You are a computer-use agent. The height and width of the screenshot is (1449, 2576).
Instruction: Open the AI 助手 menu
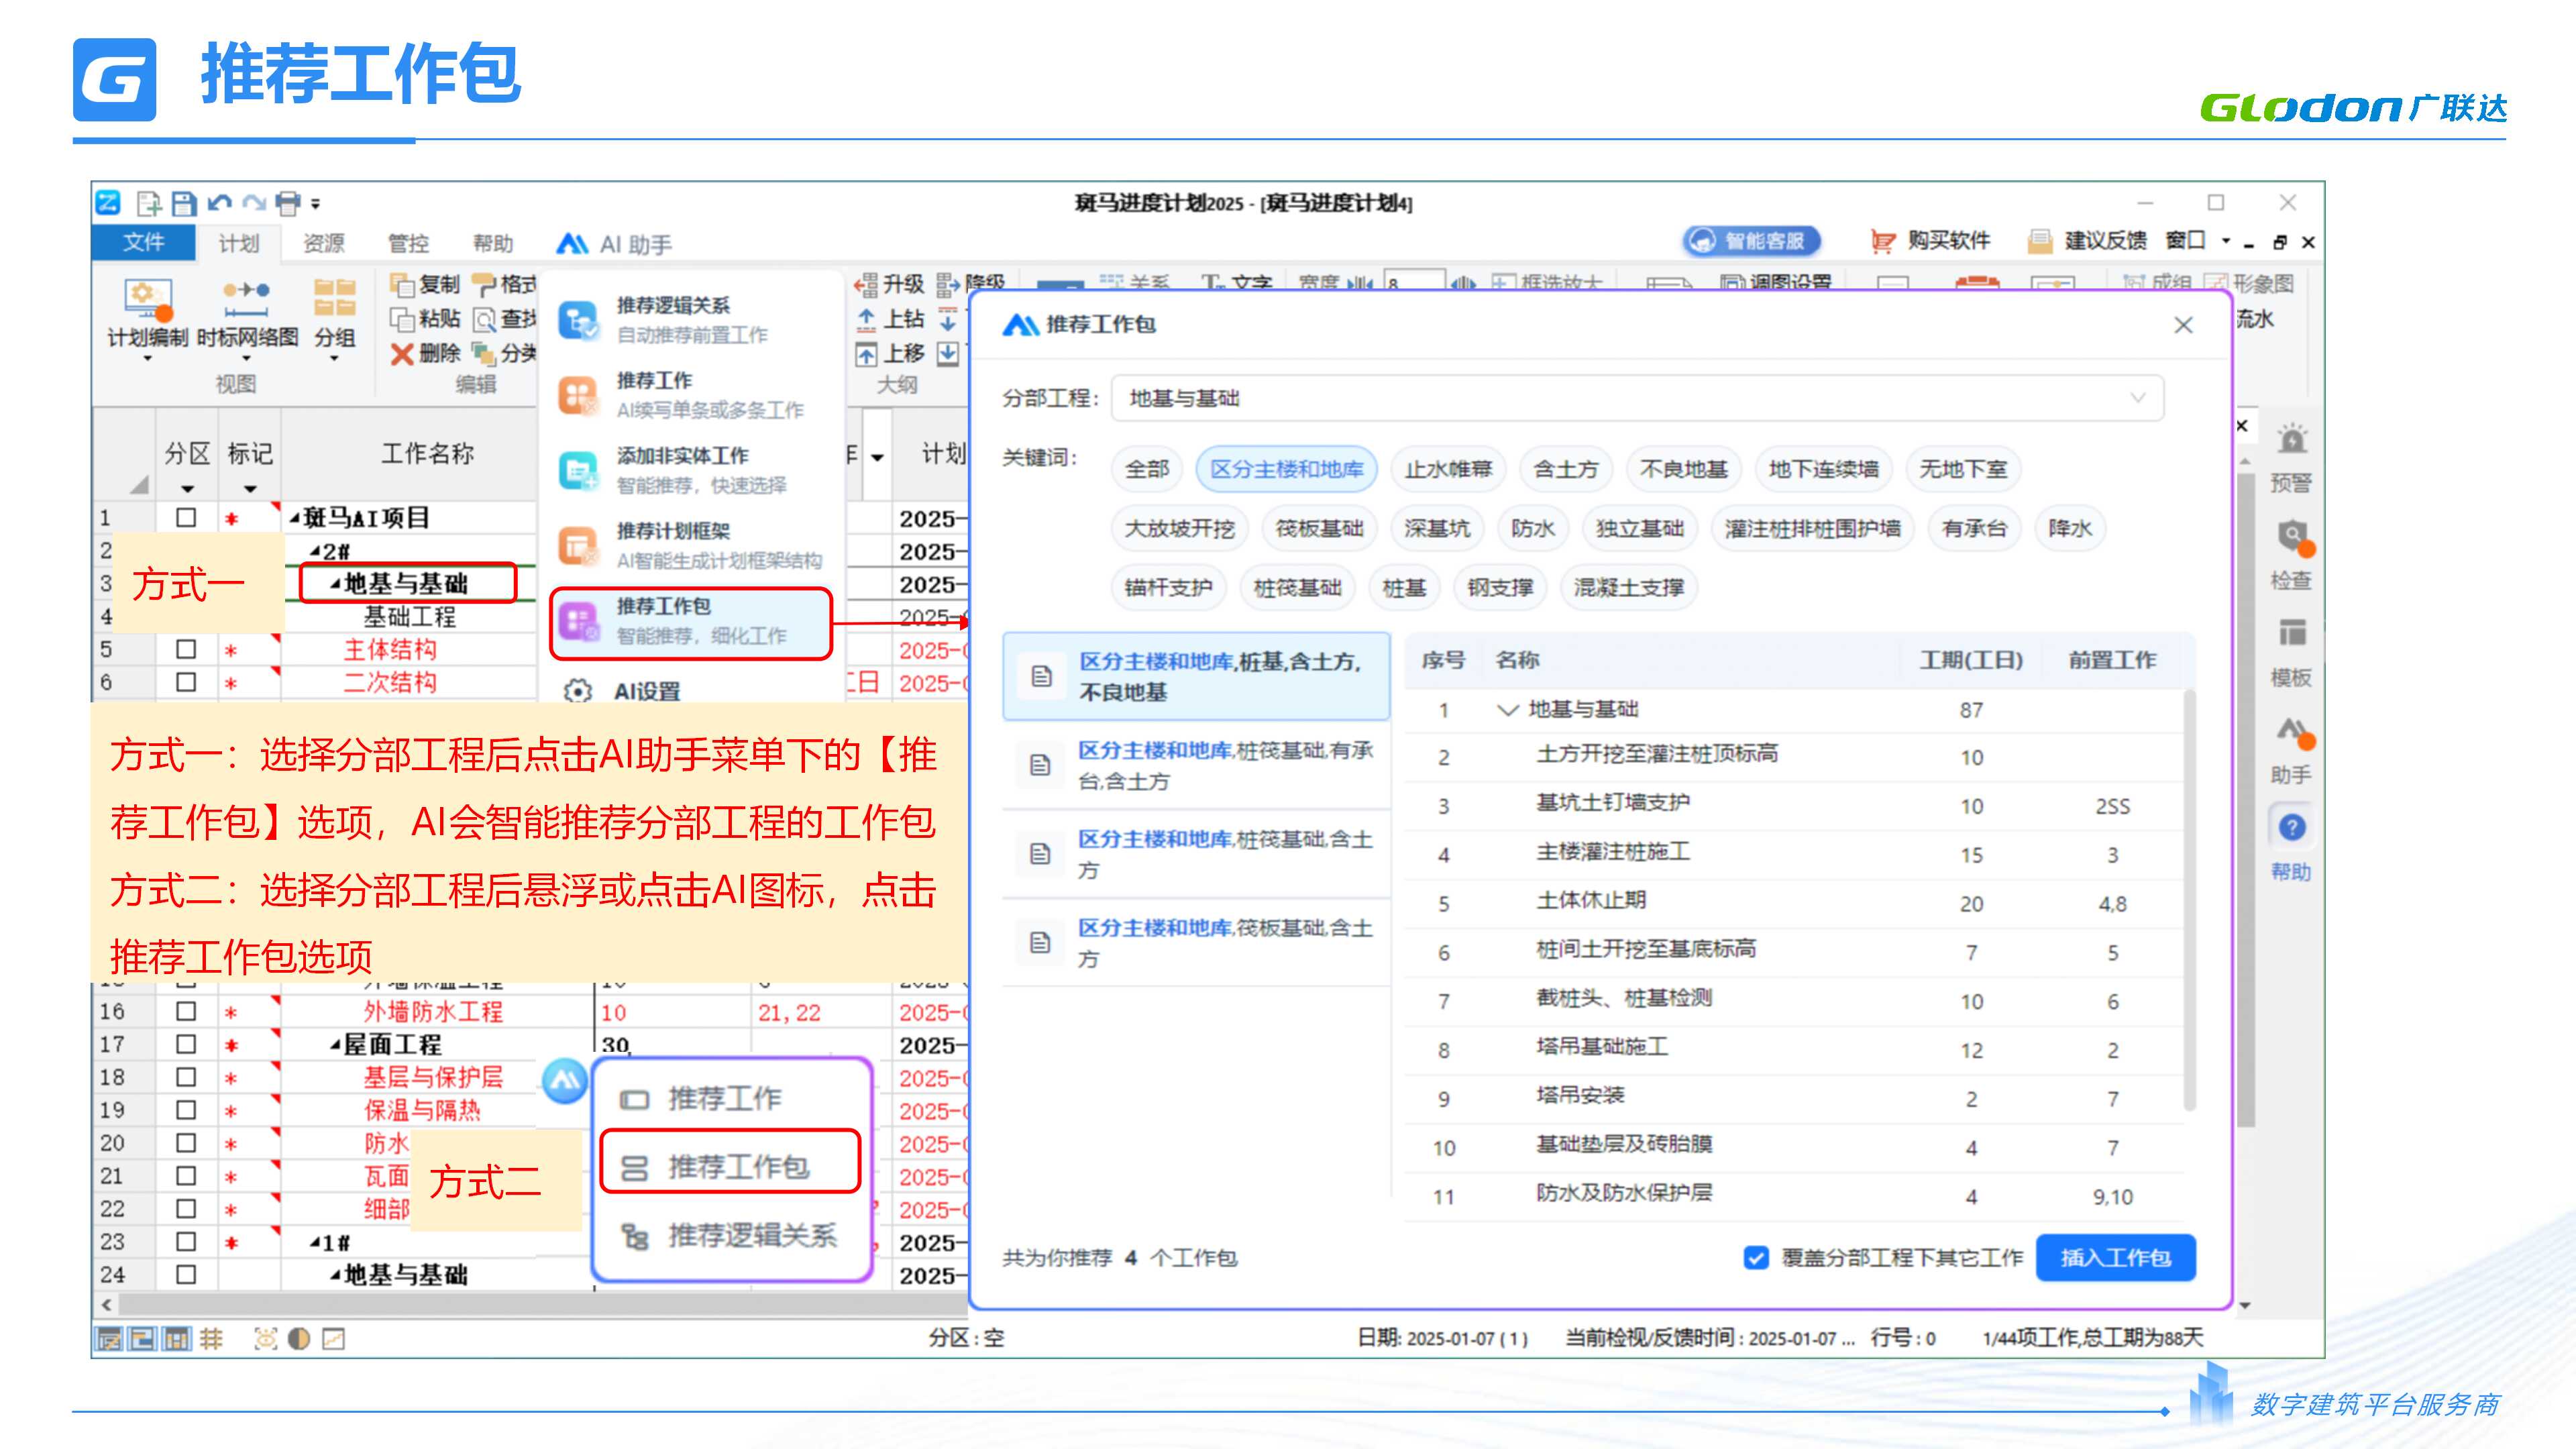(614, 244)
